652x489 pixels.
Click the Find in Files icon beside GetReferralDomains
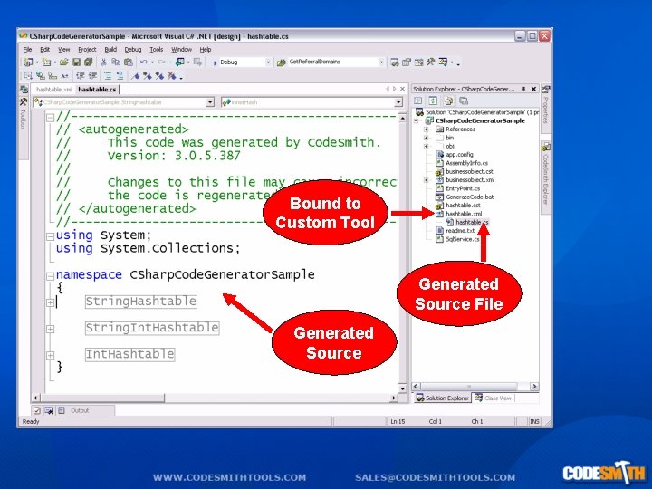click(x=282, y=62)
